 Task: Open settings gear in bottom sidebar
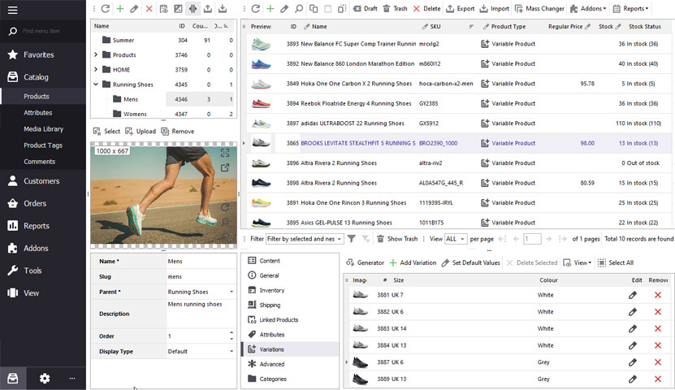tap(45, 378)
